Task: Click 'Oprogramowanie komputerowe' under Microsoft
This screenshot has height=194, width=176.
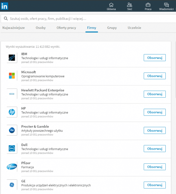Action: pyautogui.click(x=43, y=76)
